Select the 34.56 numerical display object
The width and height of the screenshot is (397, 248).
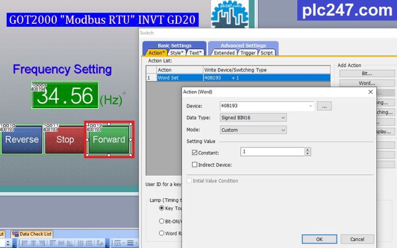click(x=65, y=95)
